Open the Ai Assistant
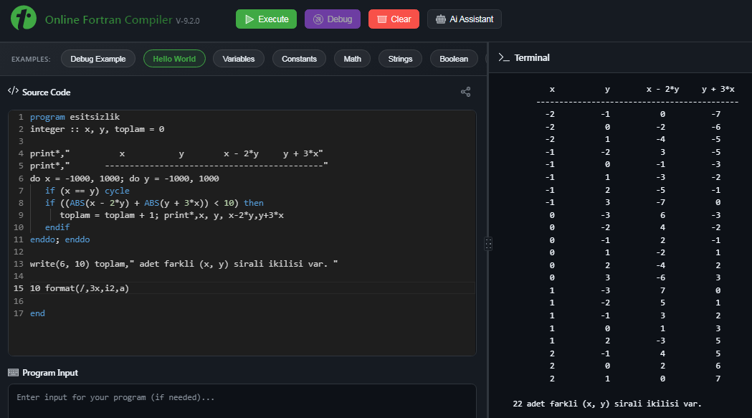 tap(465, 19)
